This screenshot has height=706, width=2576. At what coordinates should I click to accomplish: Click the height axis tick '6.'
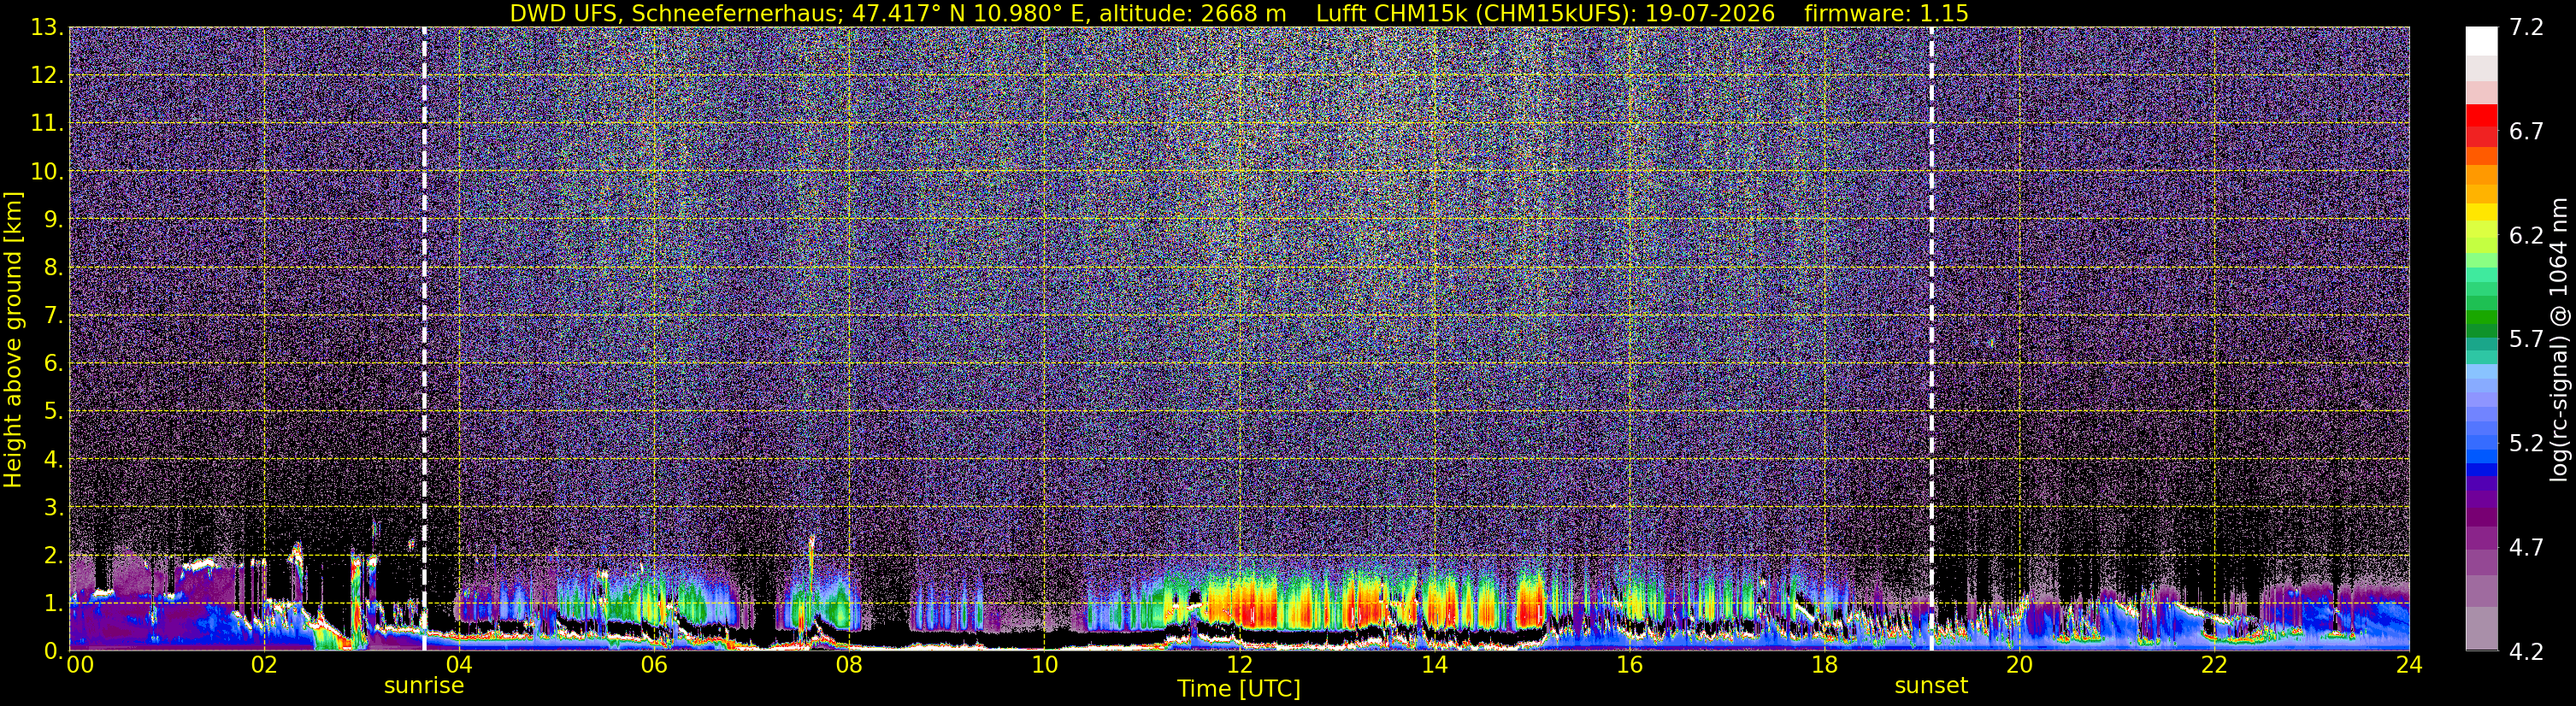coord(53,363)
